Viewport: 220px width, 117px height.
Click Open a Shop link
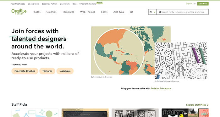pyautogui.click(x=33, y=4)
